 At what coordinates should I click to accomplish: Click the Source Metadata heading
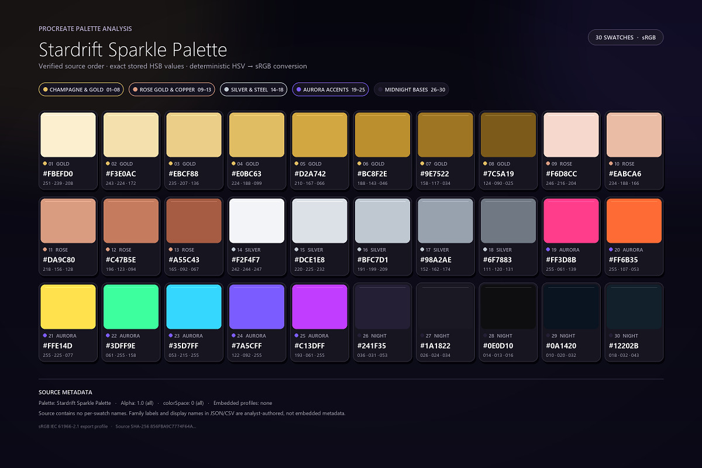pyautogui.click(x=66, y=393)
